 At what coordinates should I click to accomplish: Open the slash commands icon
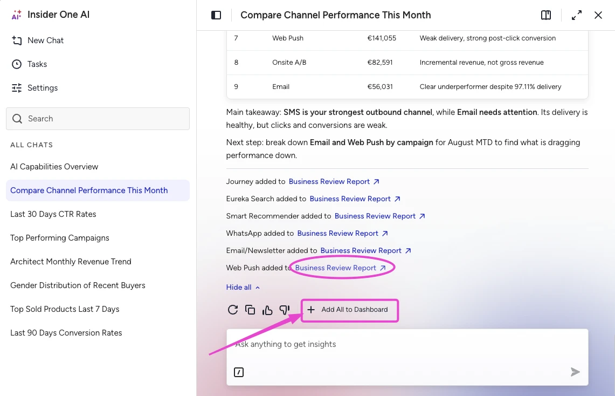point(239,372)
